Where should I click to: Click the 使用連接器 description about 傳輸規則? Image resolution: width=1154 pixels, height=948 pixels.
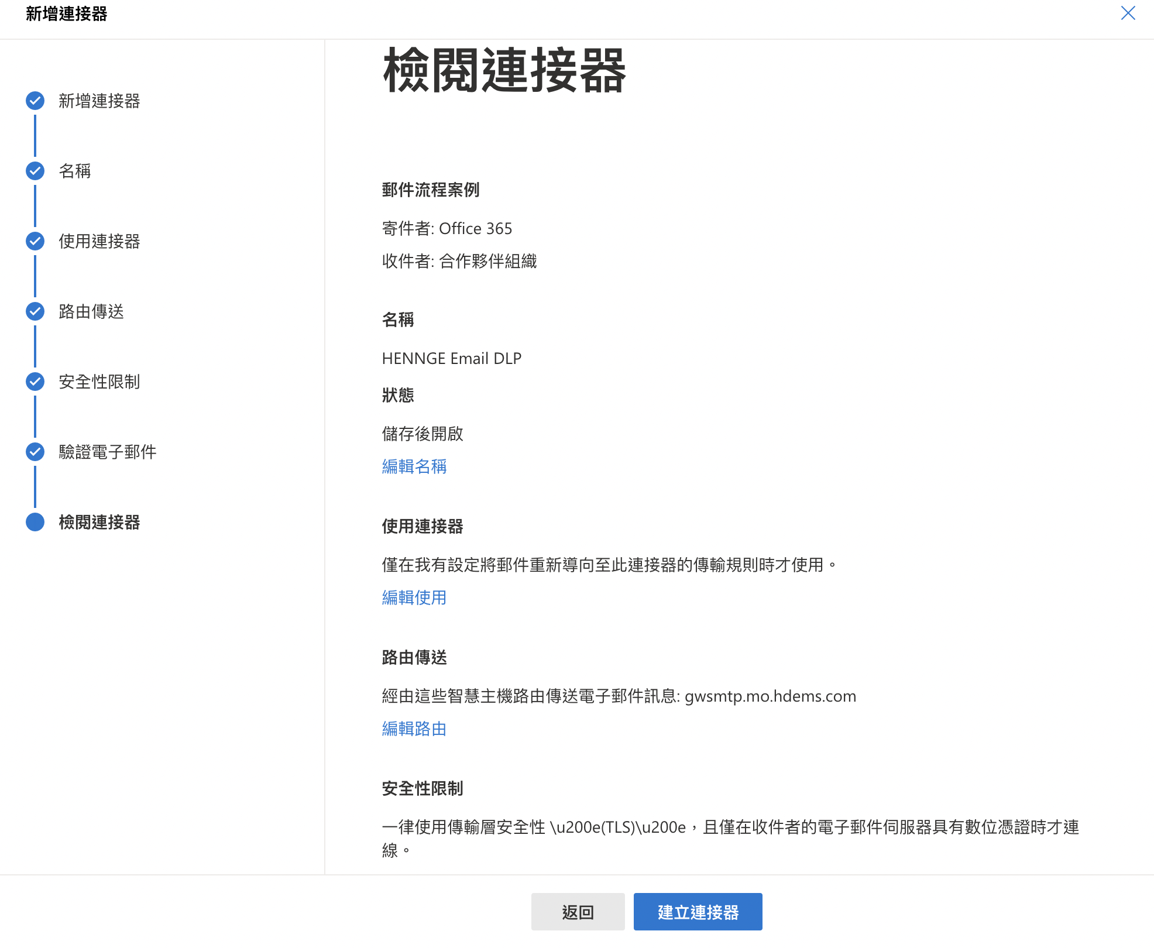(x=610, y=565)
